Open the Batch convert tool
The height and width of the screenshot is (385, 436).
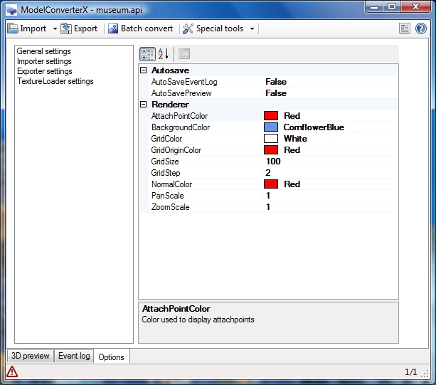140,28
